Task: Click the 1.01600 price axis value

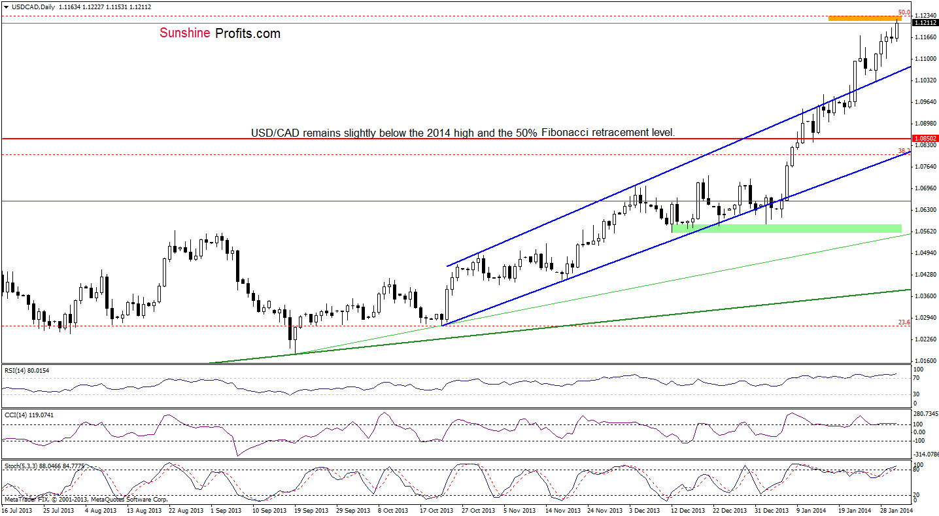Action: (925, 361)
